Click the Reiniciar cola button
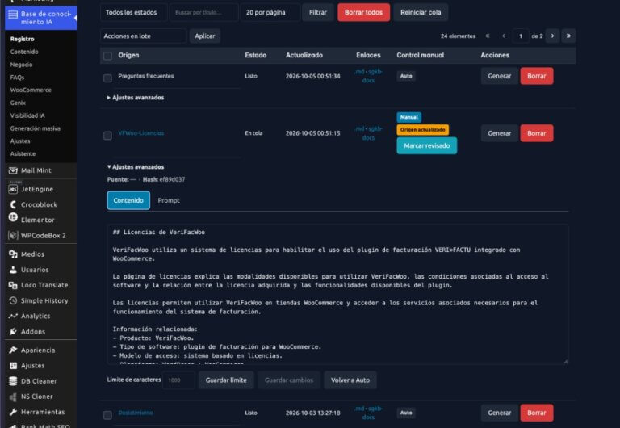The width and height of the screenshot is (620, 428). tap(421, 12)
